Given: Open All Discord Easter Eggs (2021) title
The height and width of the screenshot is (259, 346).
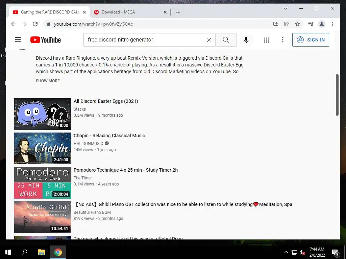Looking at the screenshot, I should click(x=106, y=101).
